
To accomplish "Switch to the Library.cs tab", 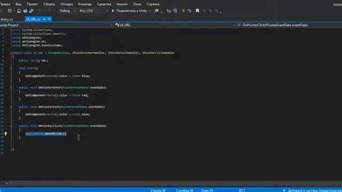I will [x=6, y=19].
